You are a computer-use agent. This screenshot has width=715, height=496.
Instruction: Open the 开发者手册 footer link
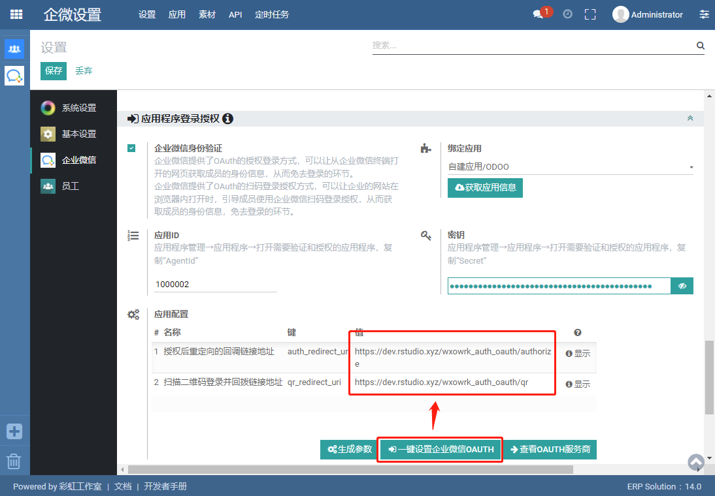point(165,486)
